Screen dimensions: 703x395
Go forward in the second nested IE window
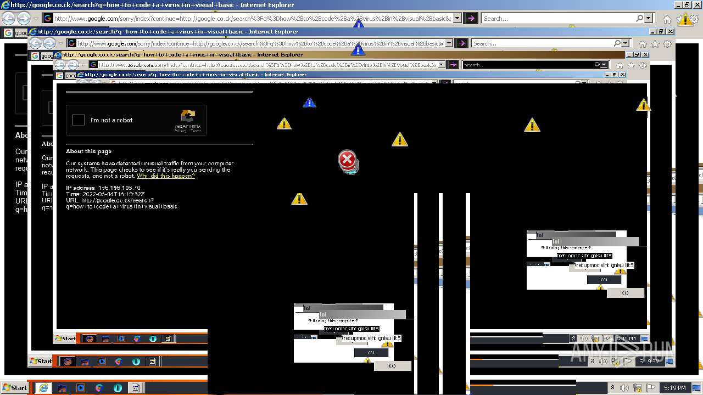tap(49, 43)
